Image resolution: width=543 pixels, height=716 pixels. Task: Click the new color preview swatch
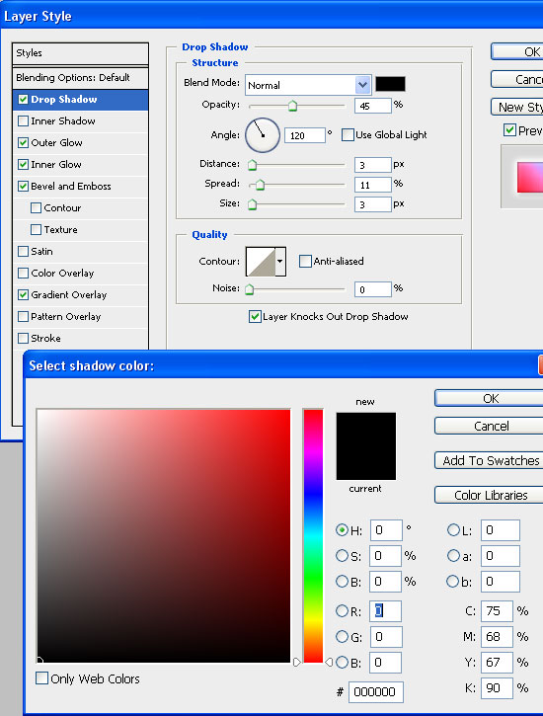tap(366, 430)
